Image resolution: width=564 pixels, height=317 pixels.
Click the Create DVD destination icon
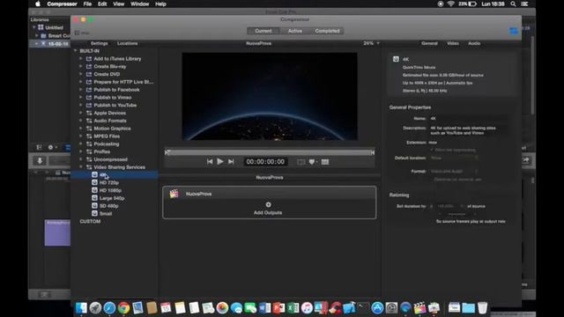pyautogui.click(x=89, y=74)
